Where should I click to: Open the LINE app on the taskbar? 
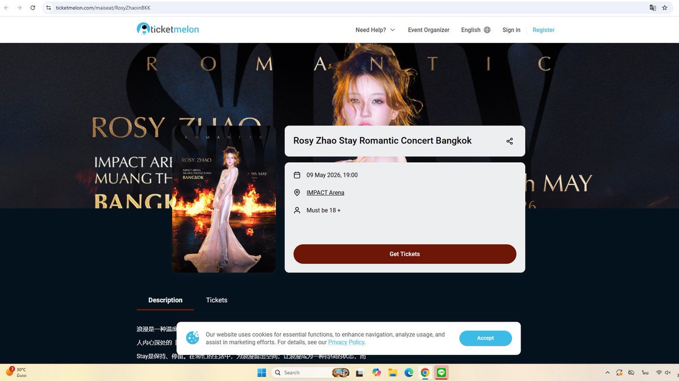point(441,373)
